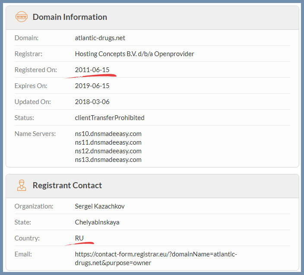
Task: Open the contact-form.registrar.eu email link
Action: tap(156, 259)
